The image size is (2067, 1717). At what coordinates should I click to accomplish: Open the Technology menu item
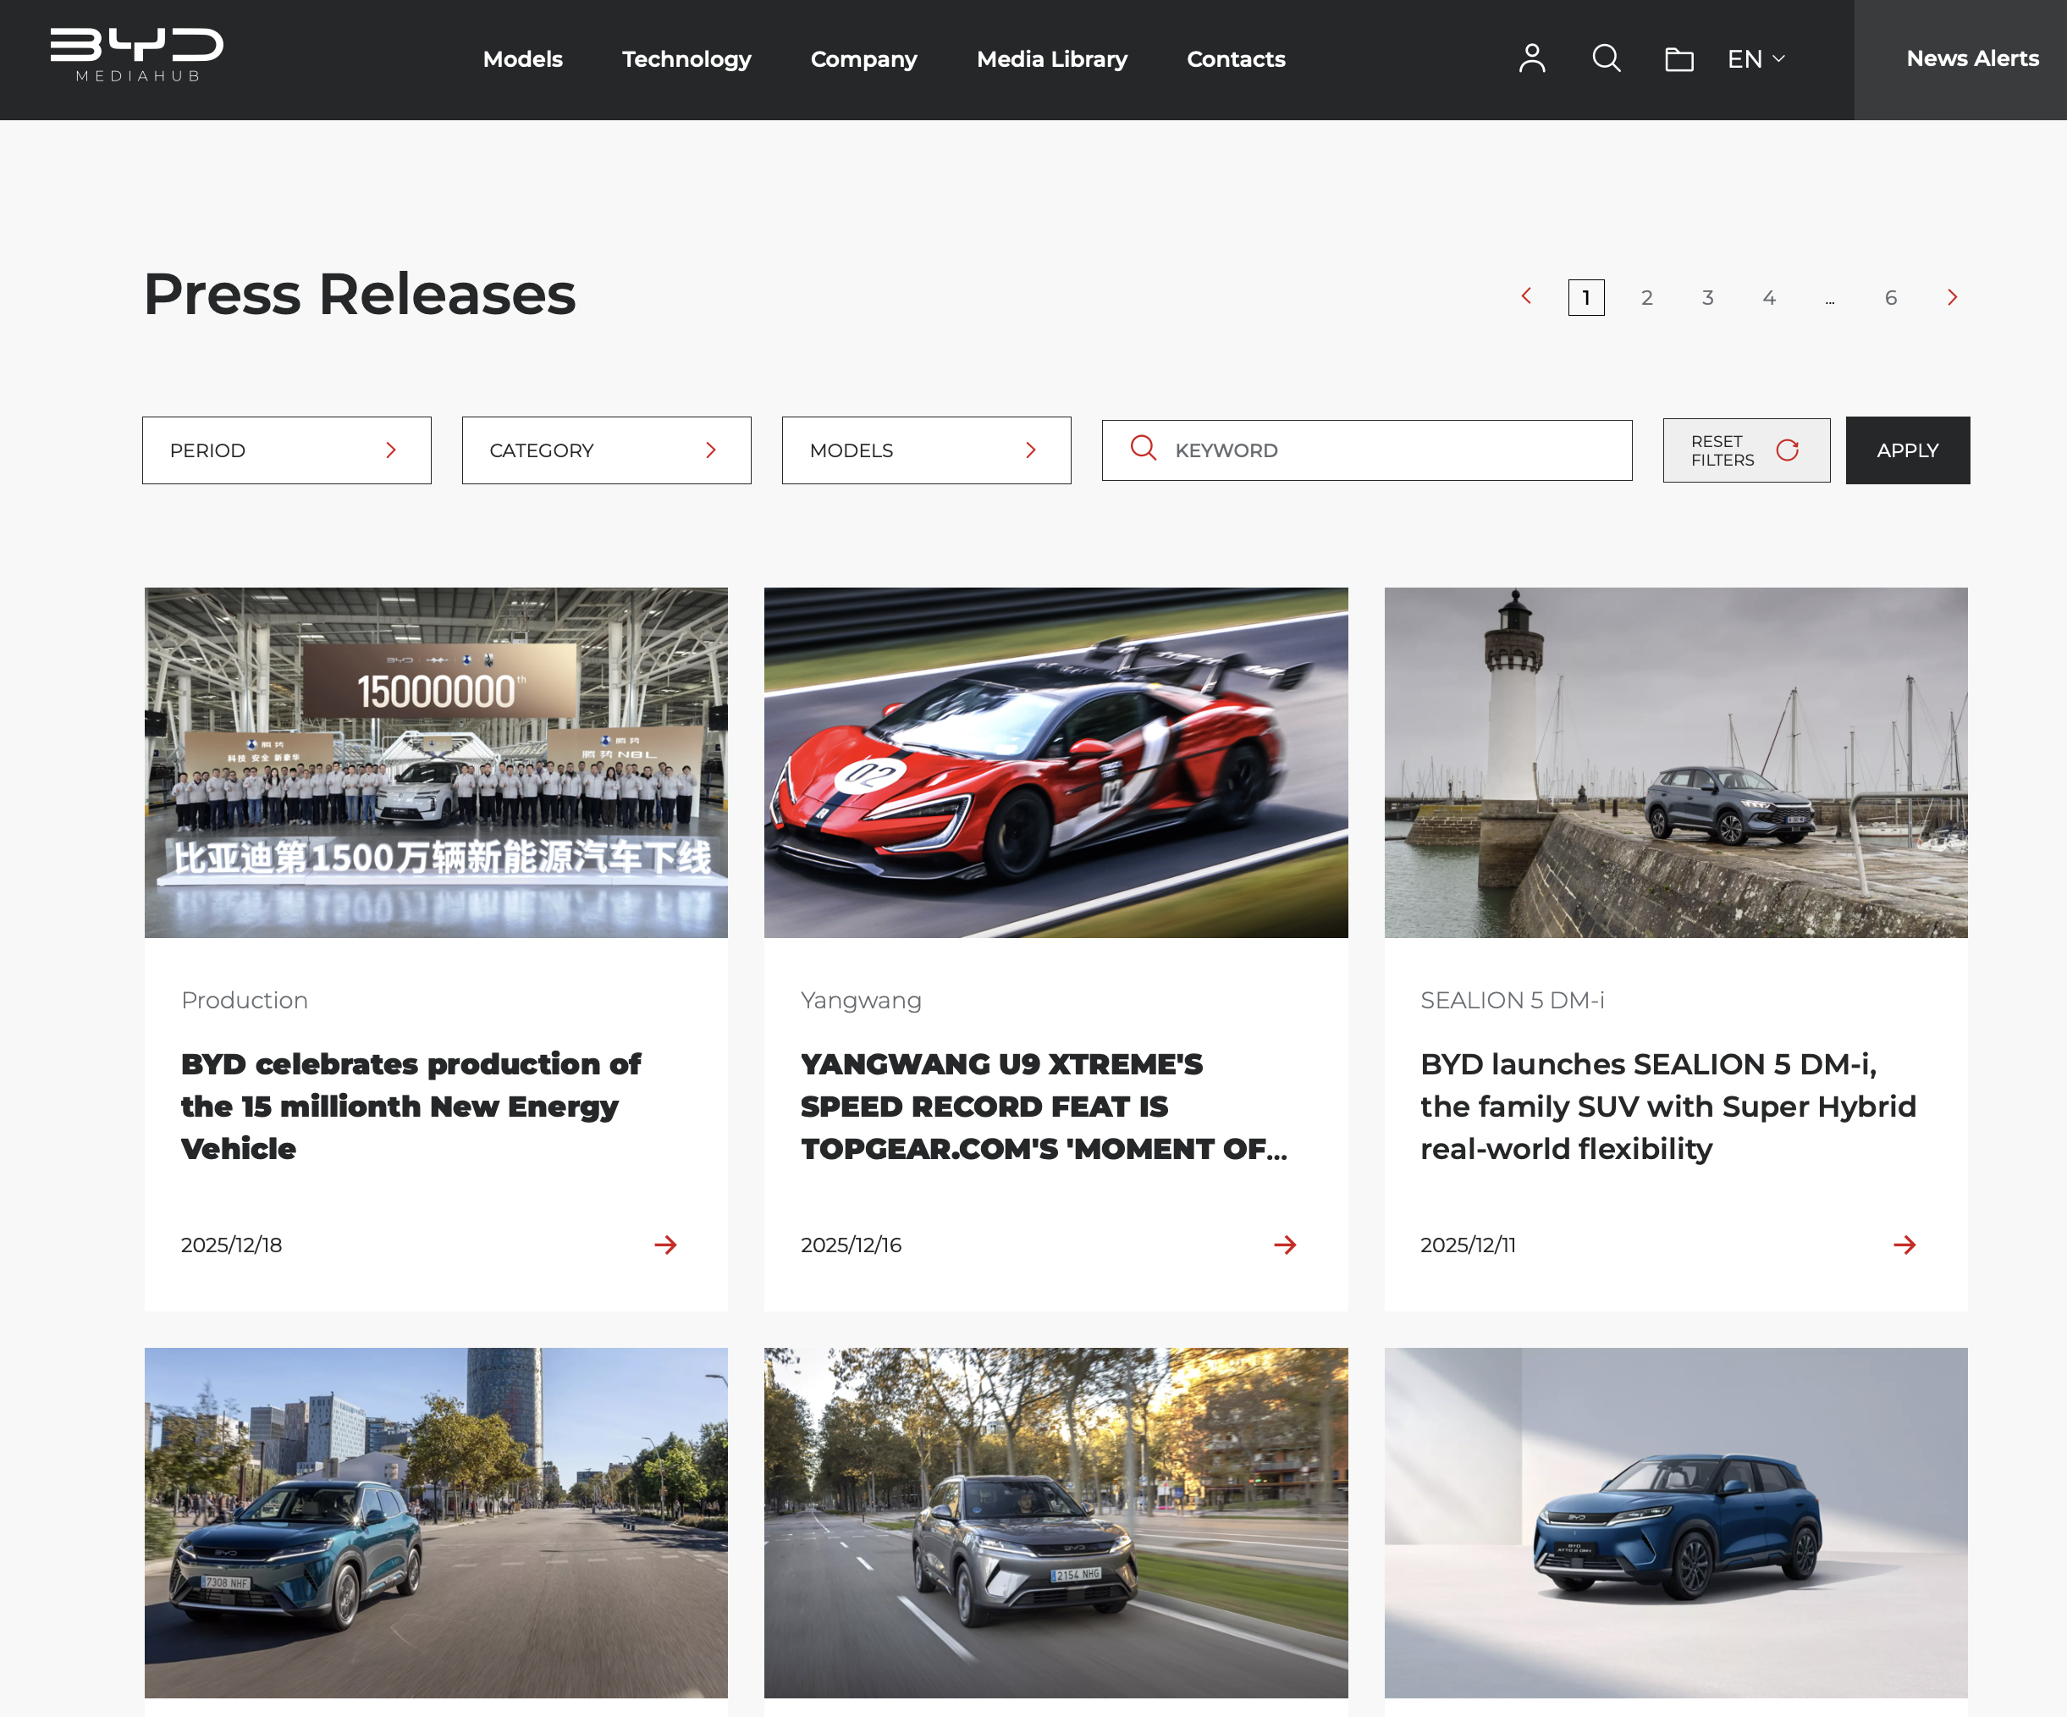[x=686, y=59]
